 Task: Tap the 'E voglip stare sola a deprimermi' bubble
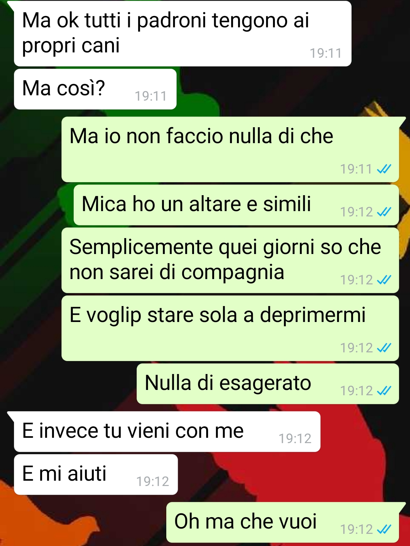click(230, 328)
